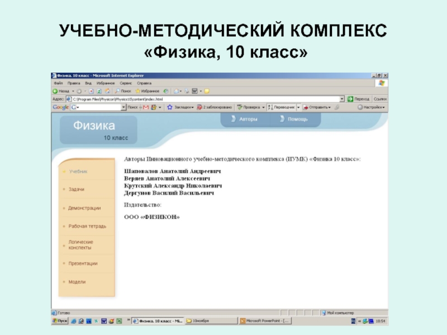Expand the address bar dropdown
The width and height of the screenshot is (447, 335).
[x=342, y=99]
